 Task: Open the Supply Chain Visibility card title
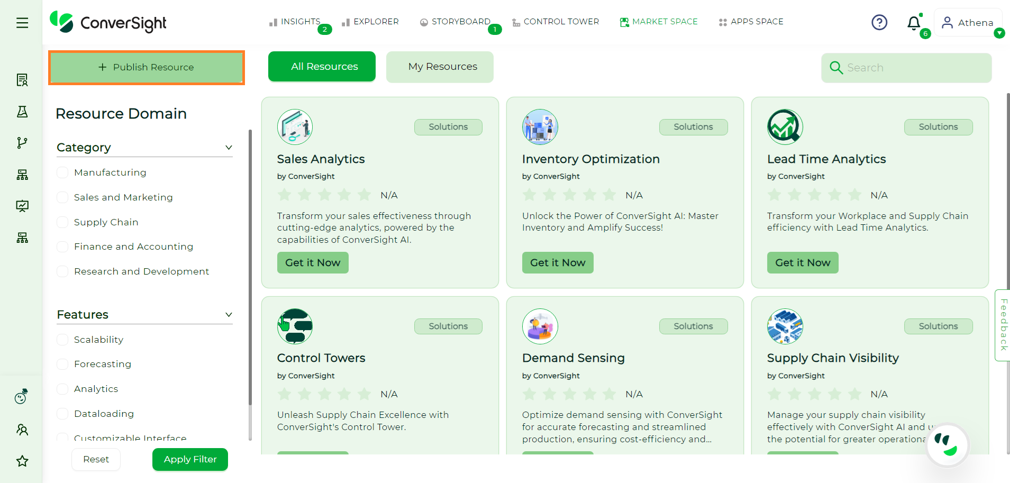(x=833, y=358)
